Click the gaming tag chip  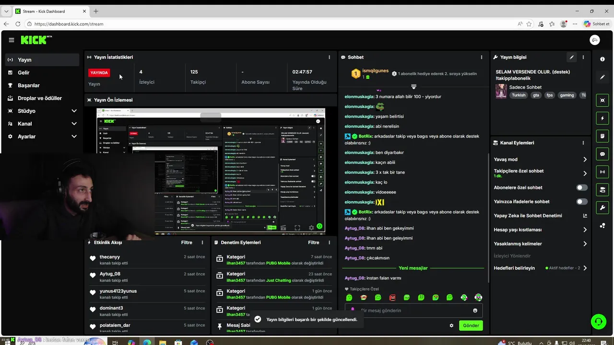567,95
